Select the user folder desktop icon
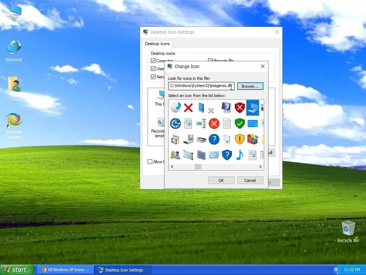 [x=14, y=87]
